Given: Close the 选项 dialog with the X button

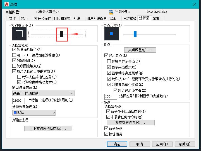Looking at the screenshot, I should tap(195, 4).
